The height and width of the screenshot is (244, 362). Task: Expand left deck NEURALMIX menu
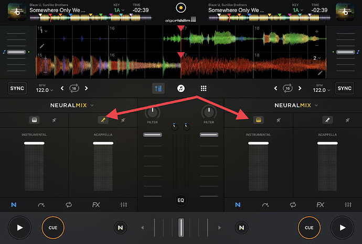tap(72, 105)
